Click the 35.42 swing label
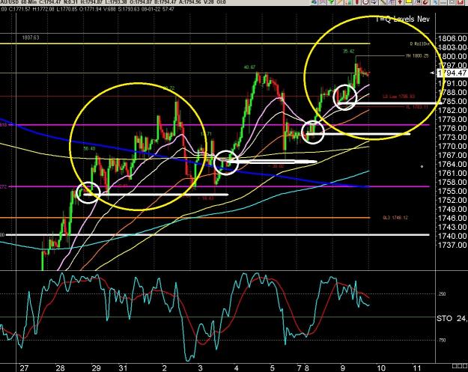Image resolution: width=468 pixels, height=372 pixels. pos(349,52)
